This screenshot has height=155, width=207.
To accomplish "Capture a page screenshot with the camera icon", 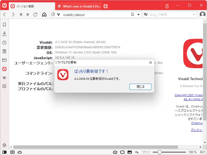I will pos(116,152).
